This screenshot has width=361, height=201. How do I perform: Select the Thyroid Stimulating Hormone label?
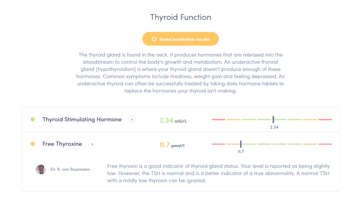82,119
